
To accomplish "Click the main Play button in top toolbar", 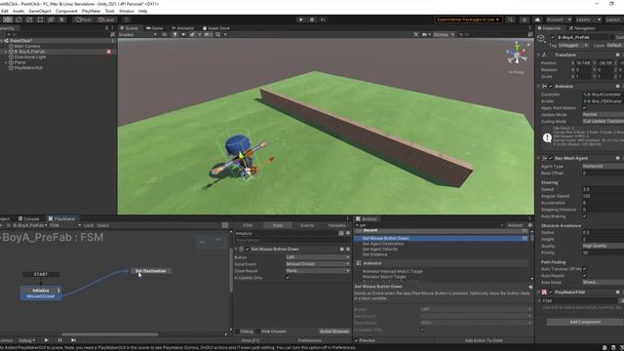I will pos(301,19).
